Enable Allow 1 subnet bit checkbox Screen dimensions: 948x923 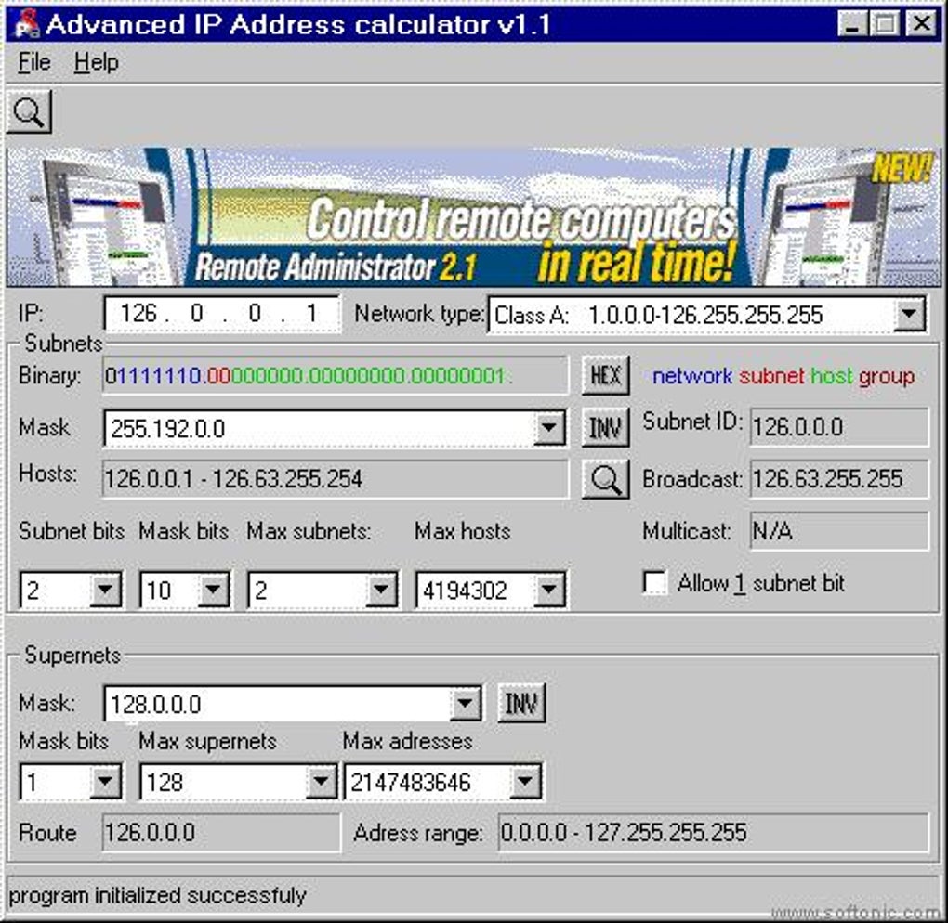tap(655, 583)
